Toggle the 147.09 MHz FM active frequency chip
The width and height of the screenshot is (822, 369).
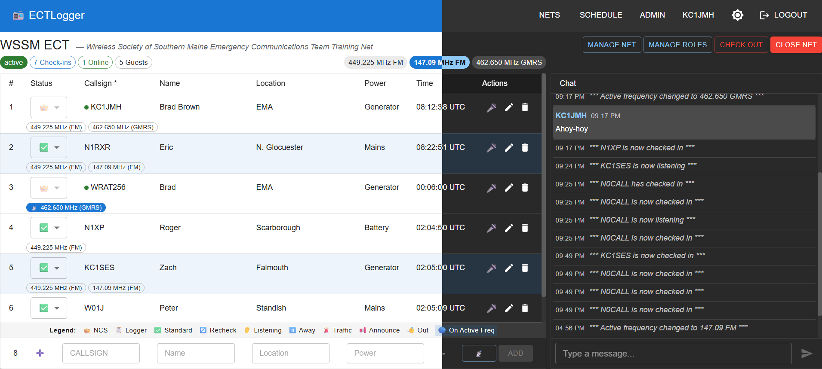(439, 63)
